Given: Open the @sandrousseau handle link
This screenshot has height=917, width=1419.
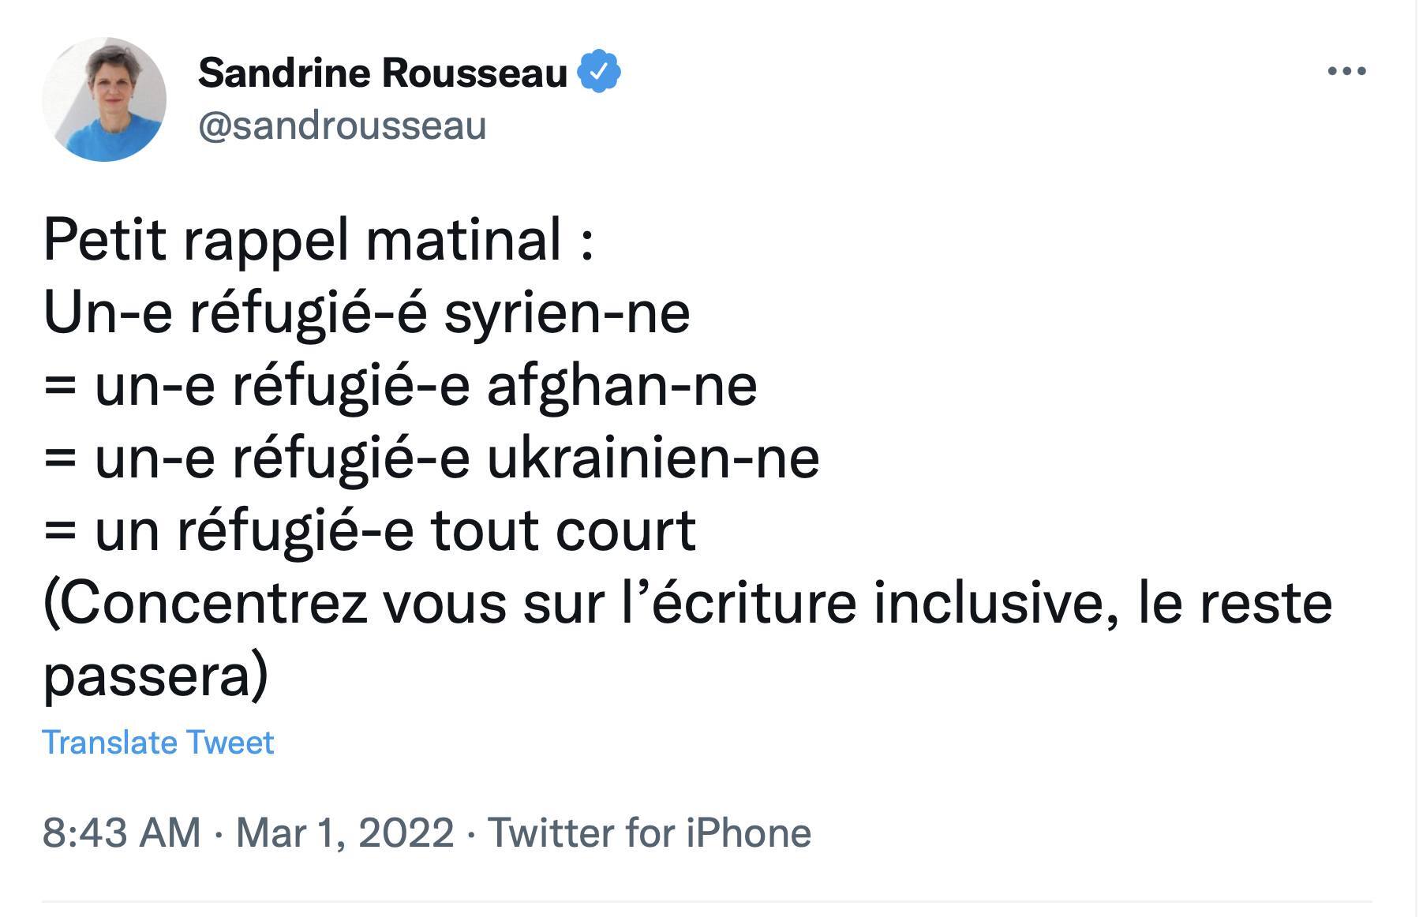Looking at the screenshot, I should pos(342,126).
